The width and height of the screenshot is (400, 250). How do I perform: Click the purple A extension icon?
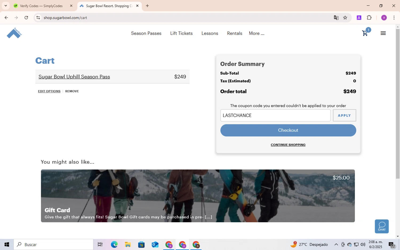[x=359, y=18]
